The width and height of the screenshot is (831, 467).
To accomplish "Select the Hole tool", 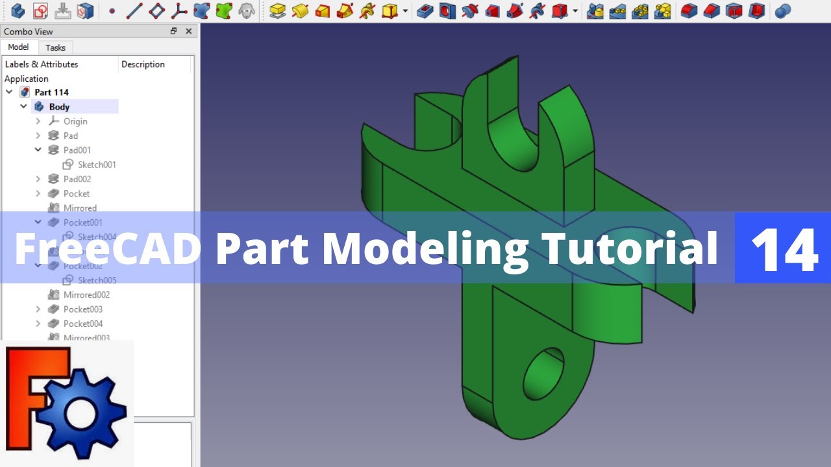I will pos(447,10).
